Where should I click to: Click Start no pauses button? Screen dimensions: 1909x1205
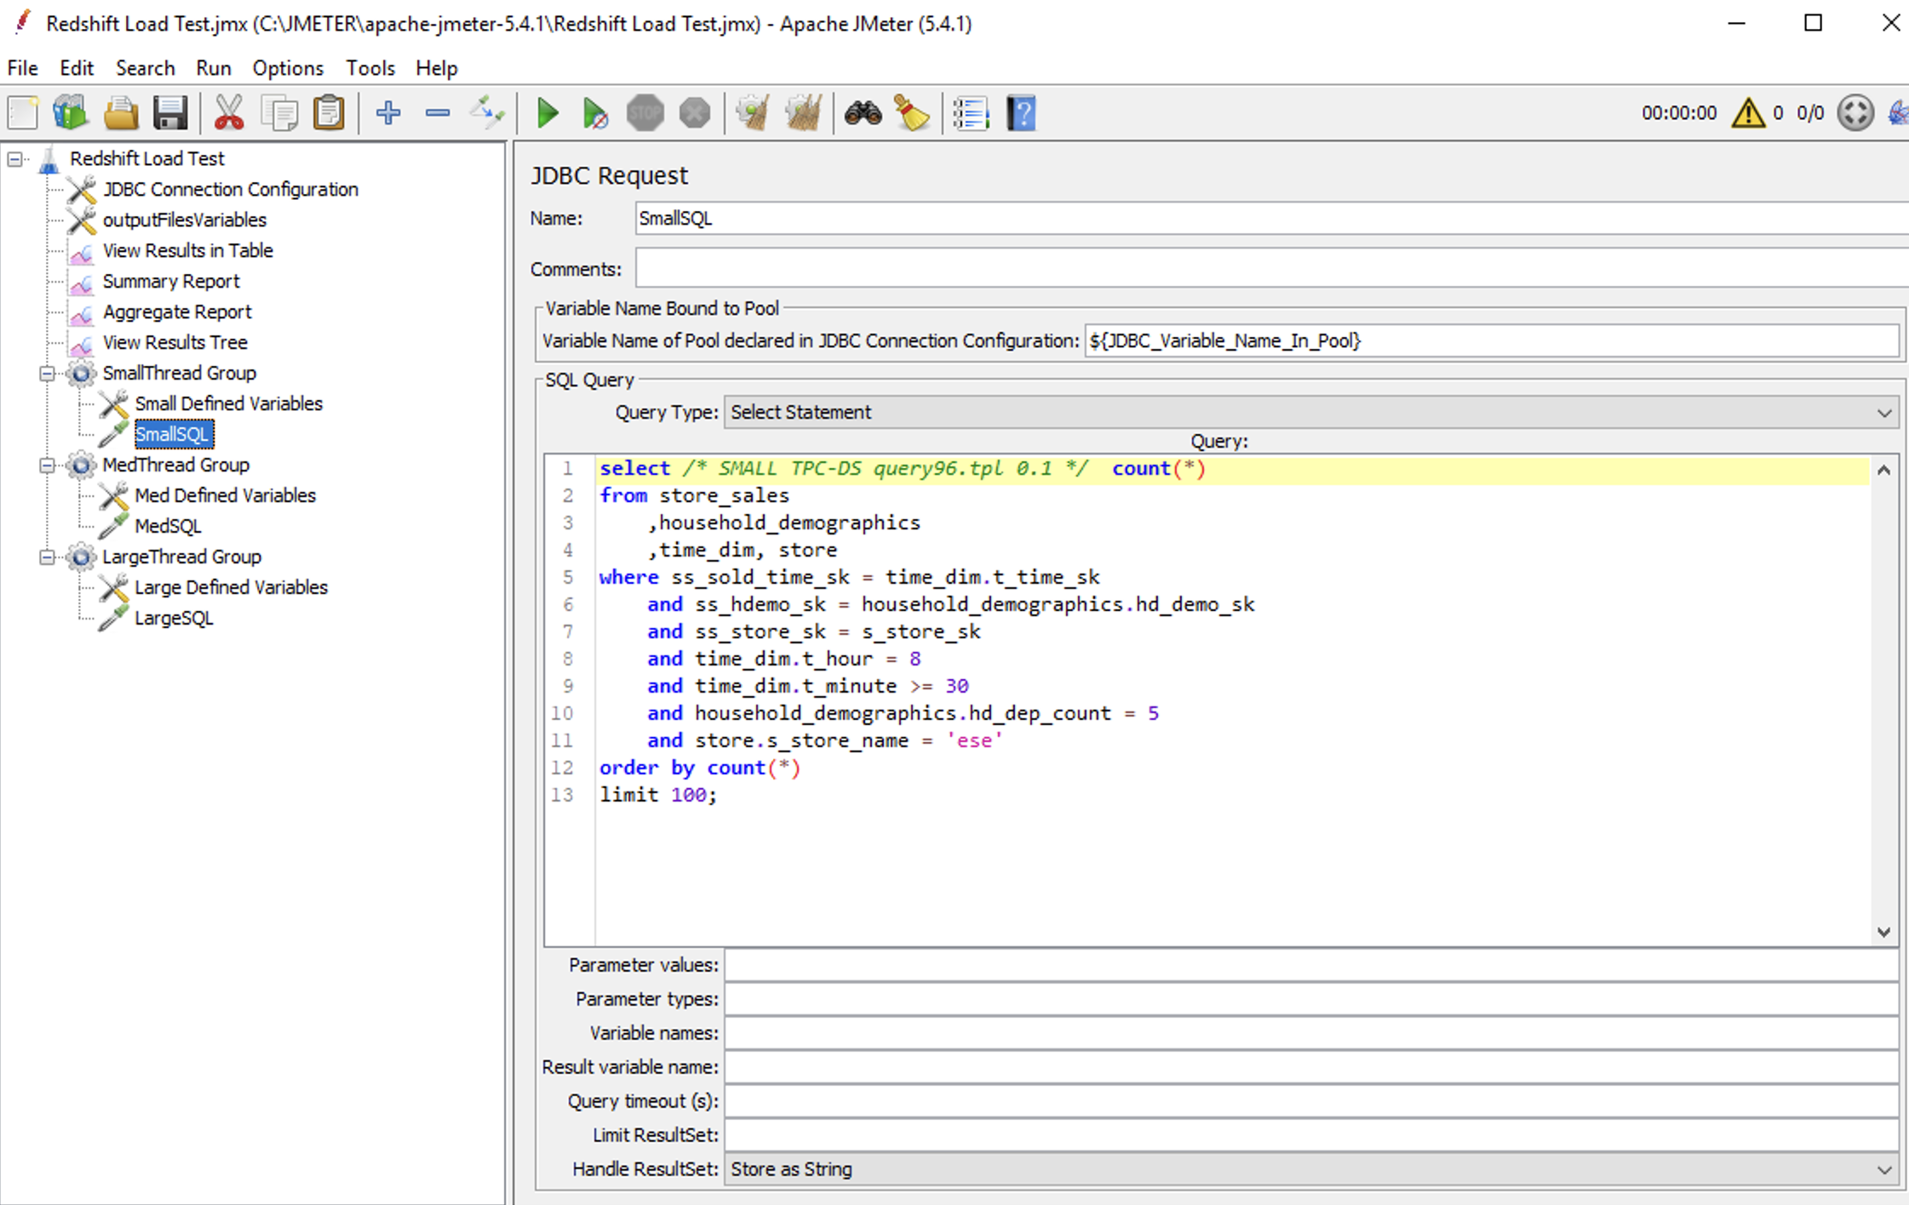pos(595,113)
